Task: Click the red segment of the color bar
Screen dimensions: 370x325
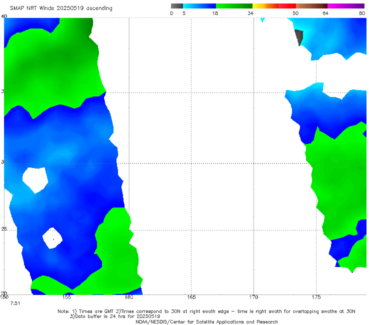Action: coord(287,6)
